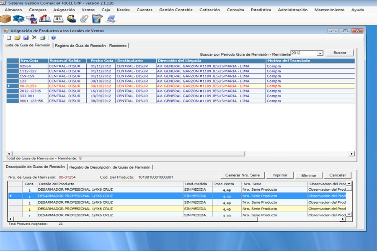Click right arrow of guide list horizontal scrollbar
The image size is (377, 251).
[x=352, y=154]
